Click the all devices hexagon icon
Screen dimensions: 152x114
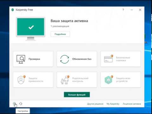(109, 80)
